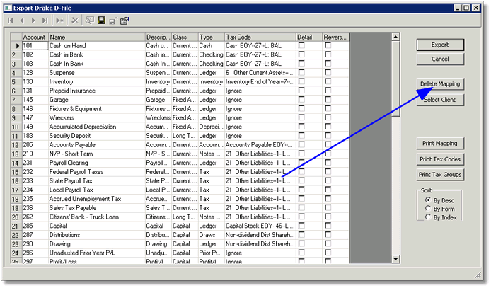Select row header number 20
Screen dimensions: 491x288
[16, 217]
